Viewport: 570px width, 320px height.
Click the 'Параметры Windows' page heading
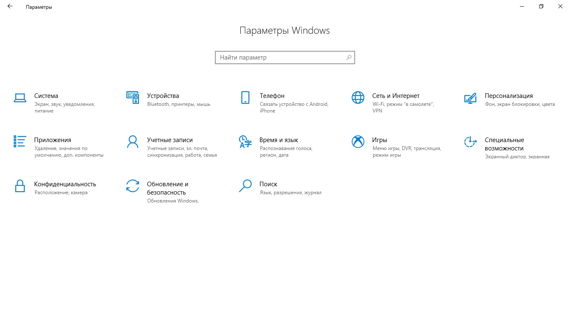pos(285,30)
